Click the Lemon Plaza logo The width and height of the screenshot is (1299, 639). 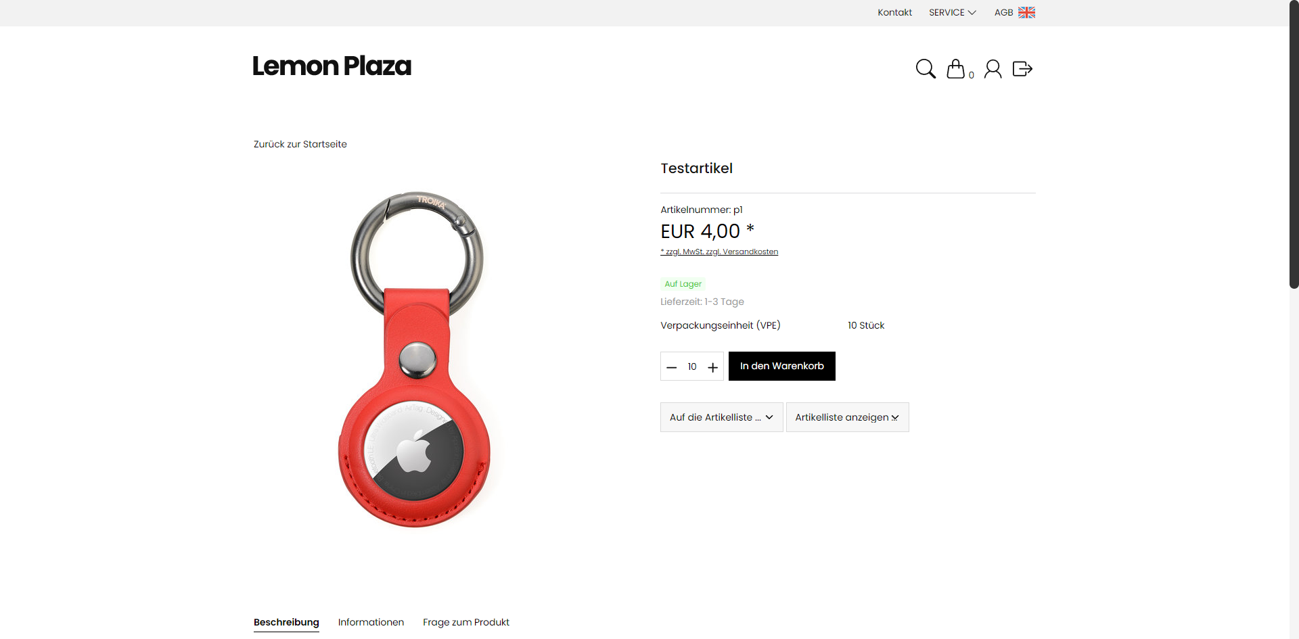click(x=332, y=66)
